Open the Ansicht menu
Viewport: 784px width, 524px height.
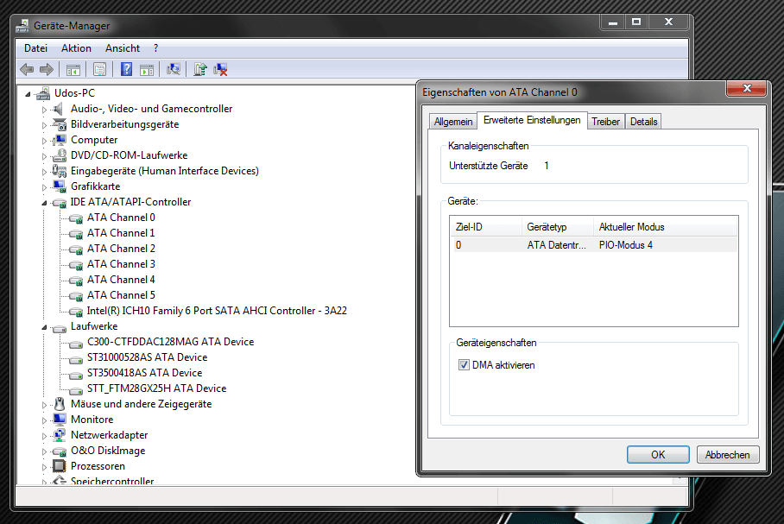[123, 48]
